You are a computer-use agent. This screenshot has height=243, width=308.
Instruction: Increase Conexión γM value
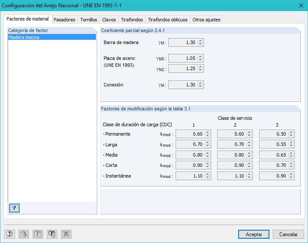pos(200,83)
